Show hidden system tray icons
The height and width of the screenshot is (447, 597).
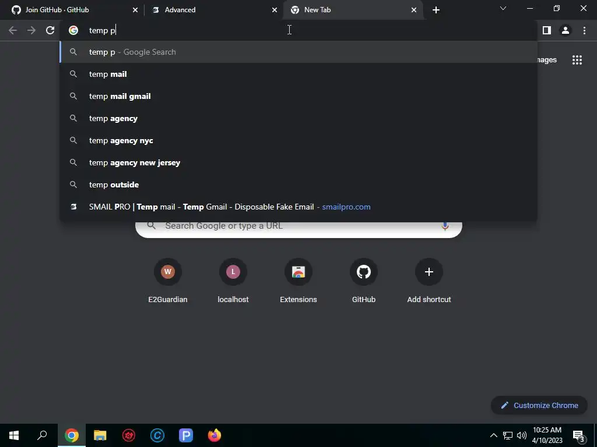pos(493,435)
